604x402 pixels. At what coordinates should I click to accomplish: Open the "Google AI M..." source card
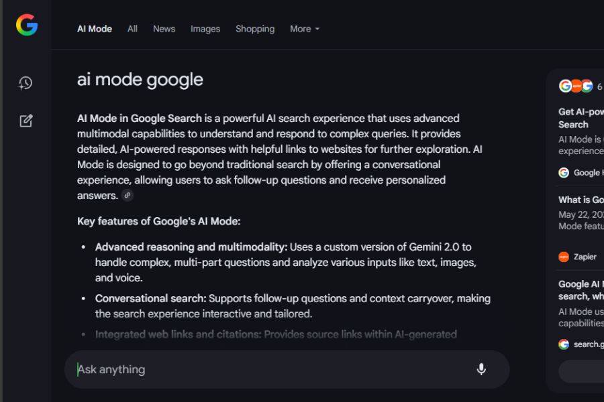[x=581, y=290]
